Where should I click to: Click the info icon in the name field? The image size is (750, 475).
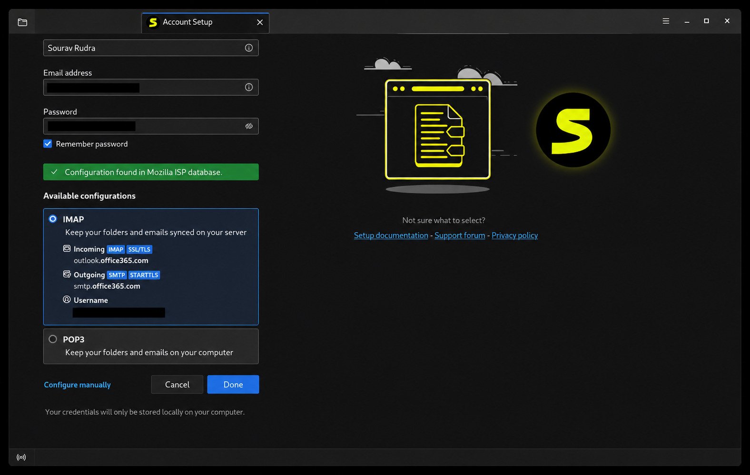point(249,48)
